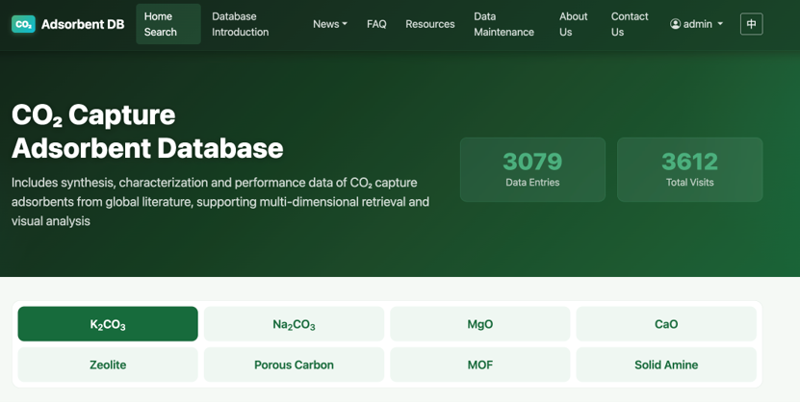
Task: Select the Zeolite adsorbent category
Action: coord(108,364)
